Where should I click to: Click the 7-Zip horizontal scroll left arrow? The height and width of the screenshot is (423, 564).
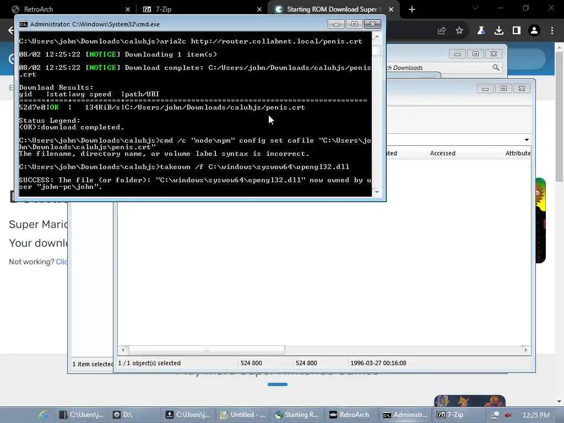123,350
